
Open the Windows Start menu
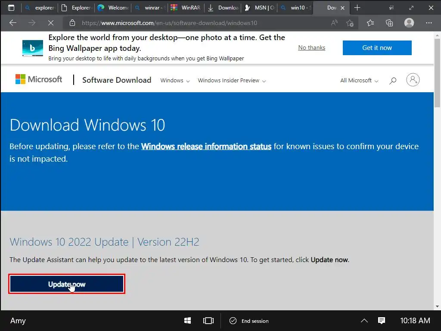(x=188, y=321)
